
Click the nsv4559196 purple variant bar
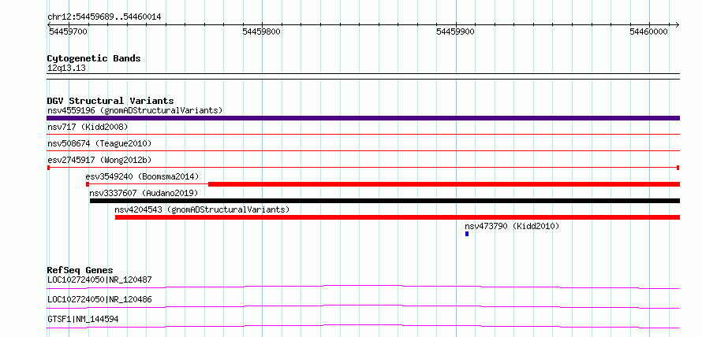(x=363, y=118)
